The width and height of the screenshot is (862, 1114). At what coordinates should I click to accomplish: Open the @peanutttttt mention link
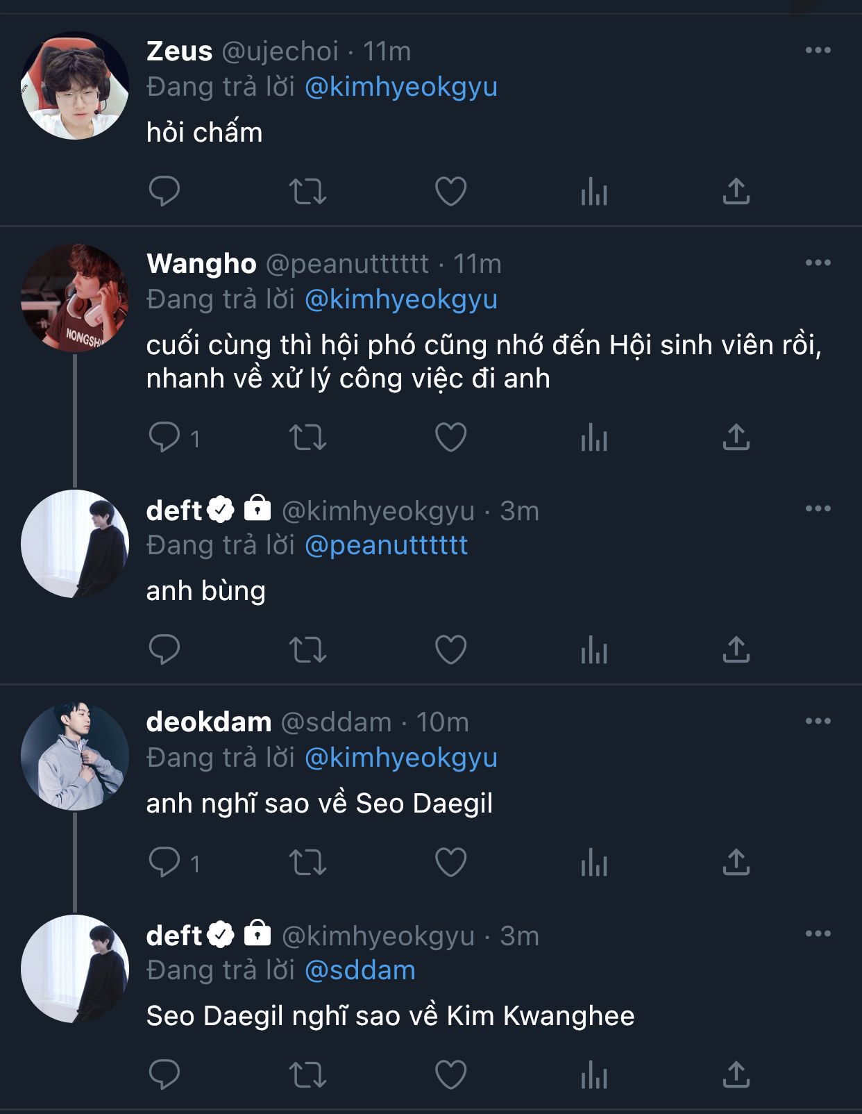pos(386,545)
